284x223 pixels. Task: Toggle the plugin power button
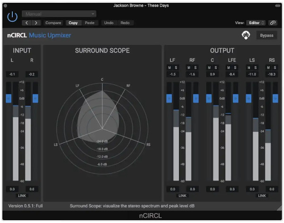point(12,17)
